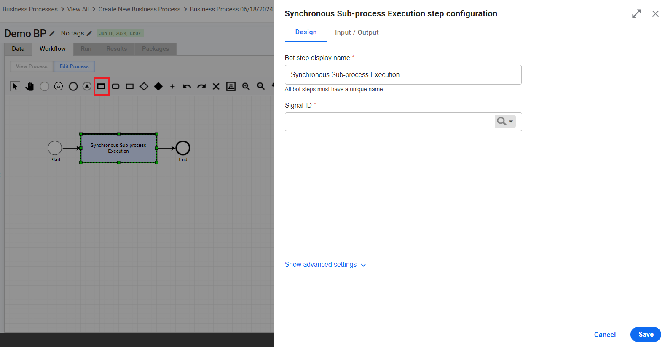Screen dimensions: 665x348
Task: Redo the last workflow change
Action: coord(201,86)
